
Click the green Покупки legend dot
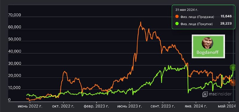177,24
